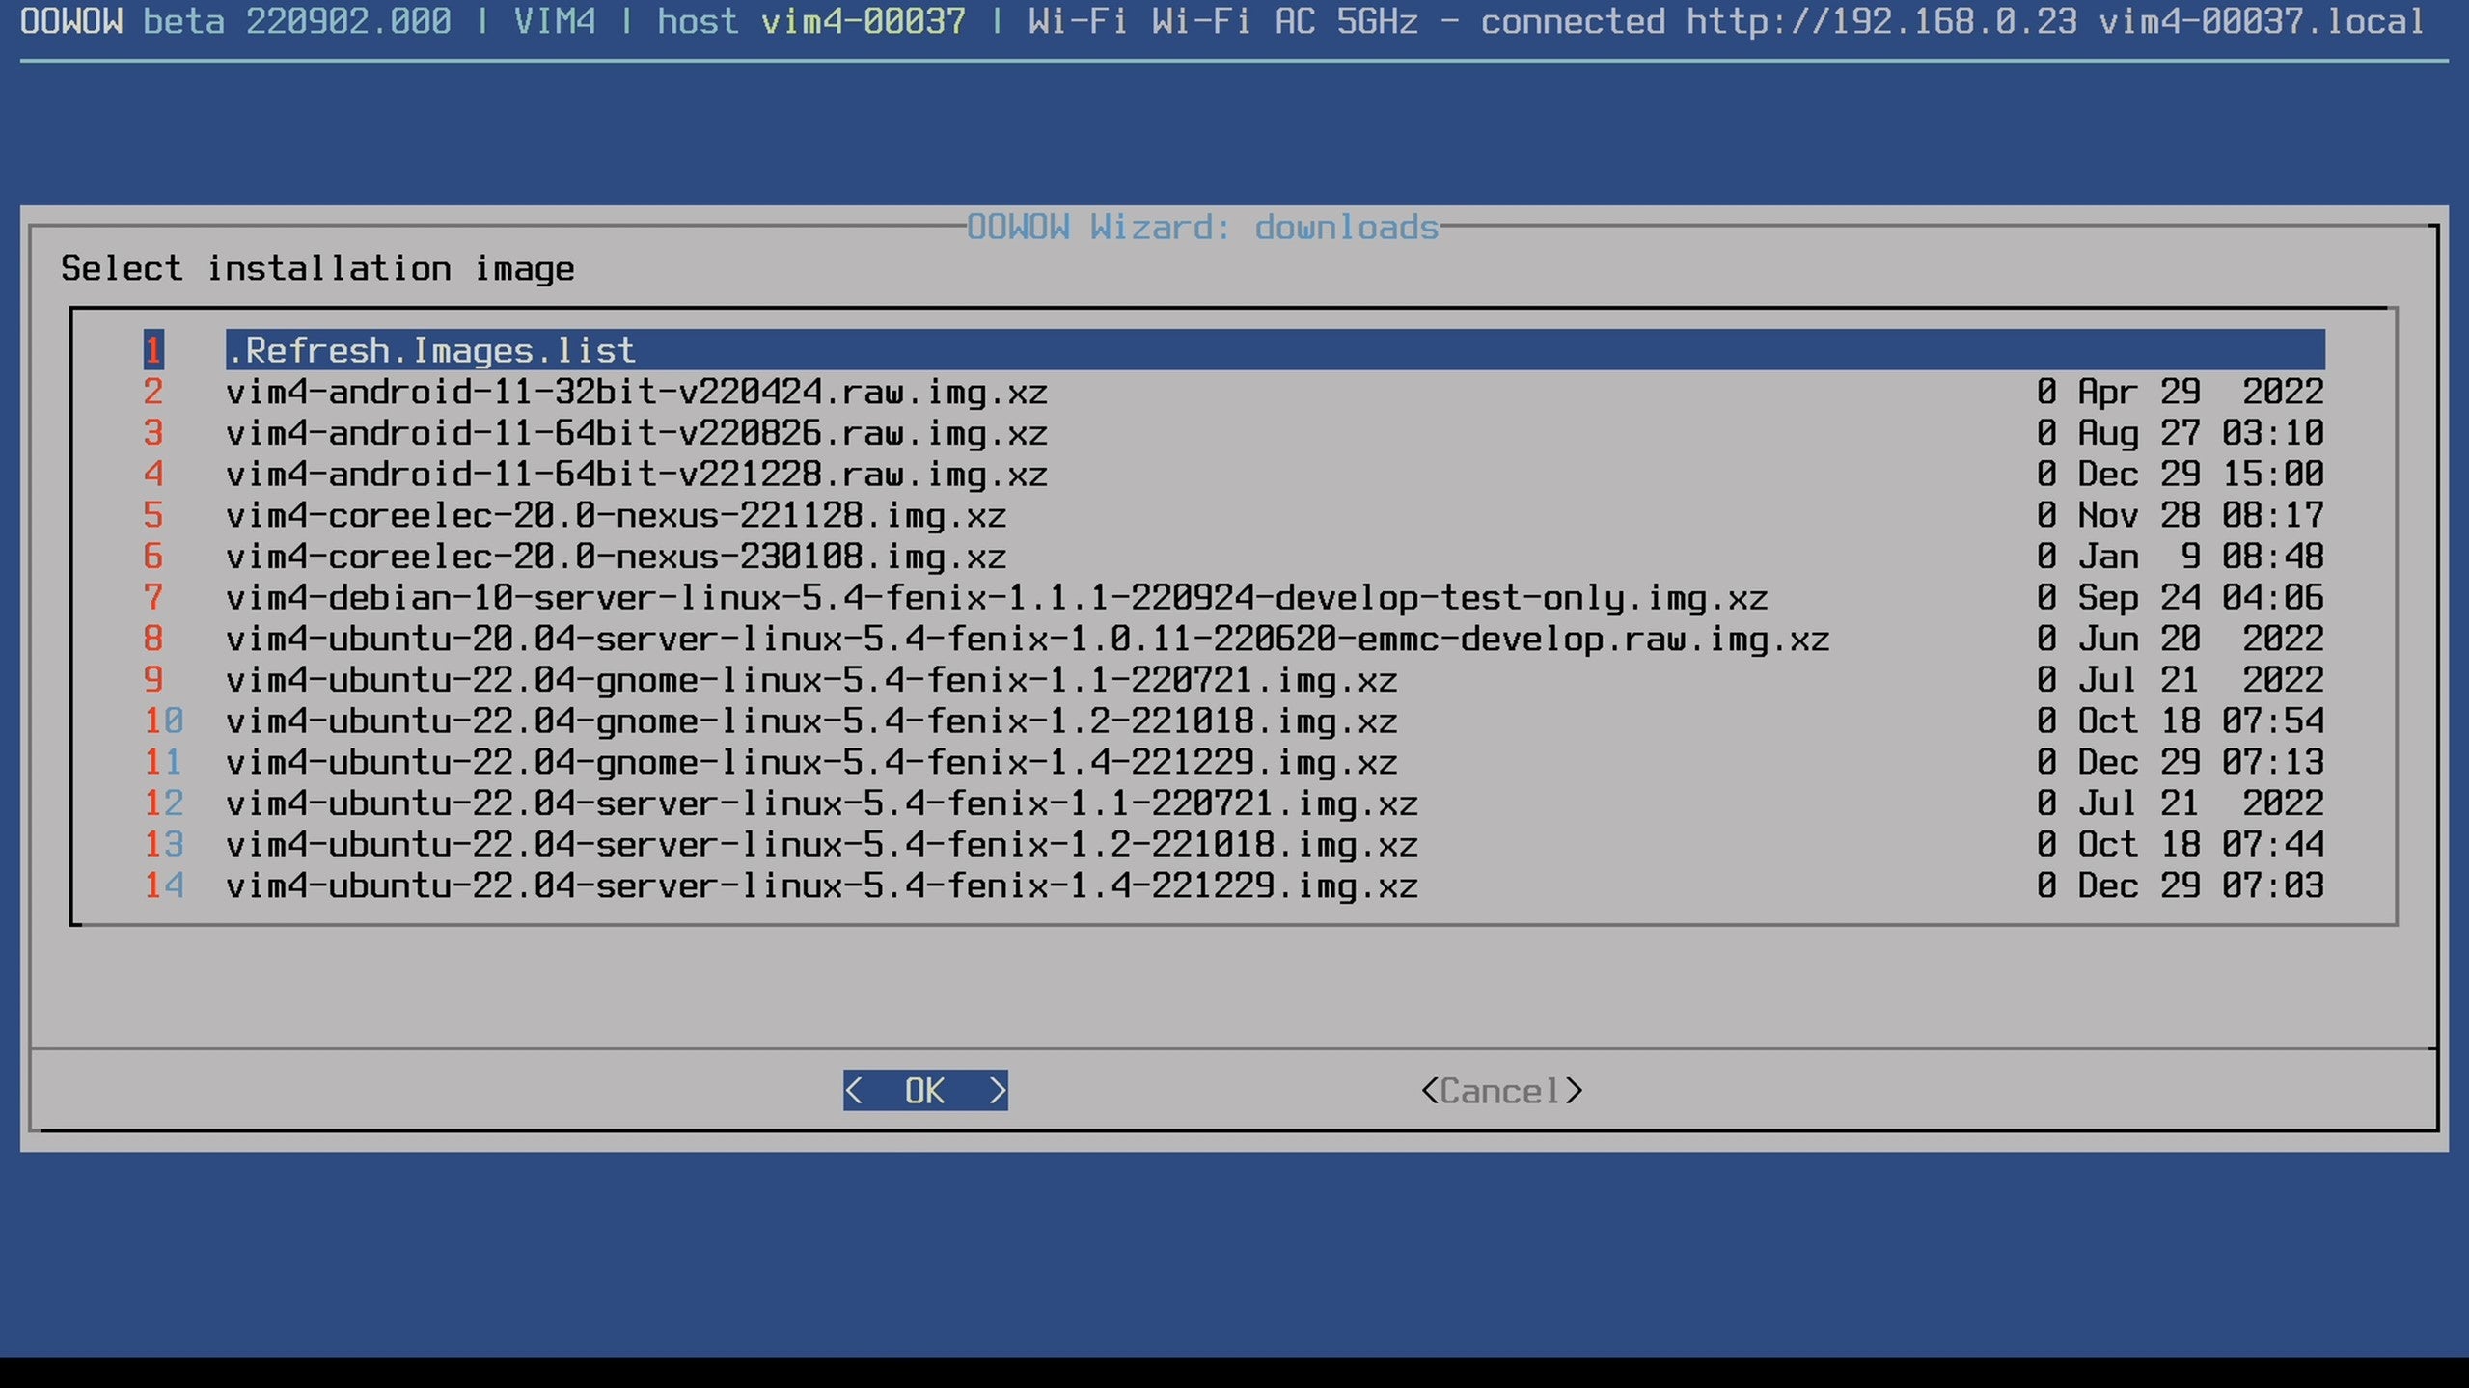Choose ubuntu-22.04-gnome fenix-1.2-221018 image

pos(811,721)
